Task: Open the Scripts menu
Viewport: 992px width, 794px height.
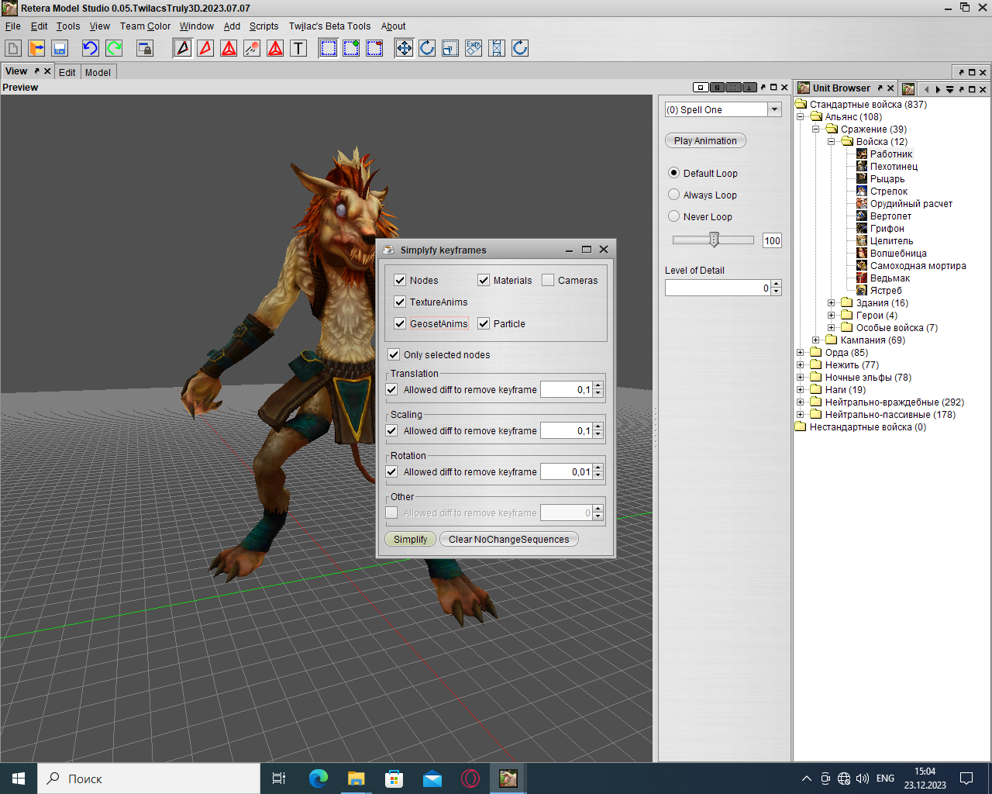Action: (263, 26)
